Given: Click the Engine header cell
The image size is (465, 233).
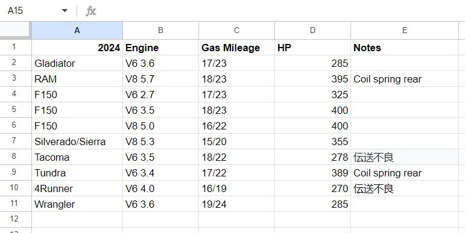Looking at the screenshot, I should pos(160,48).
